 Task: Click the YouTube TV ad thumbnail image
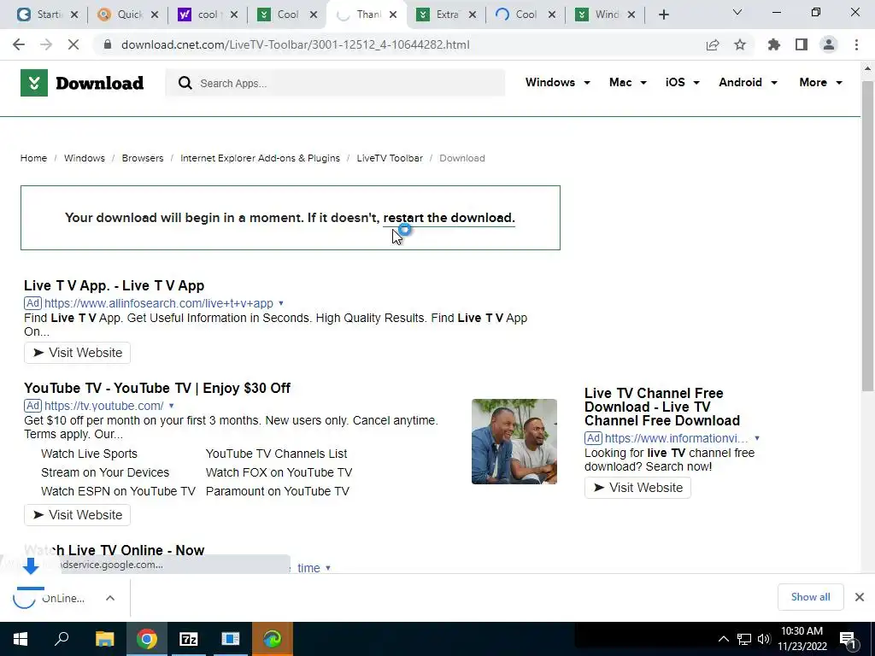point(514,442)
